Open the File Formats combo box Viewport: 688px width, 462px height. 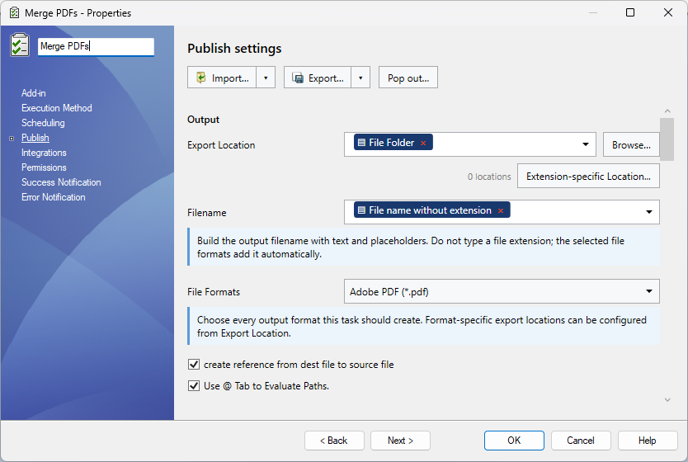coord(502,291)
